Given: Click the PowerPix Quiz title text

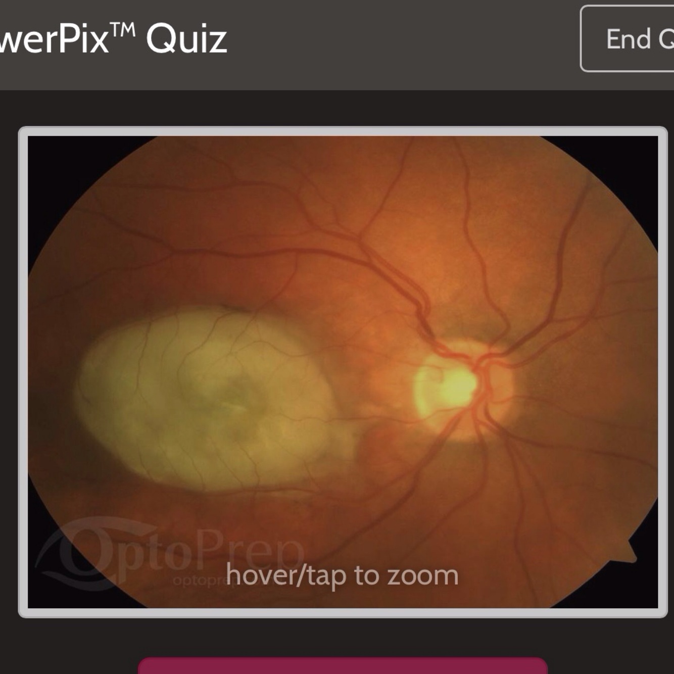Looking at the screenshot, I should click(114, 39).
